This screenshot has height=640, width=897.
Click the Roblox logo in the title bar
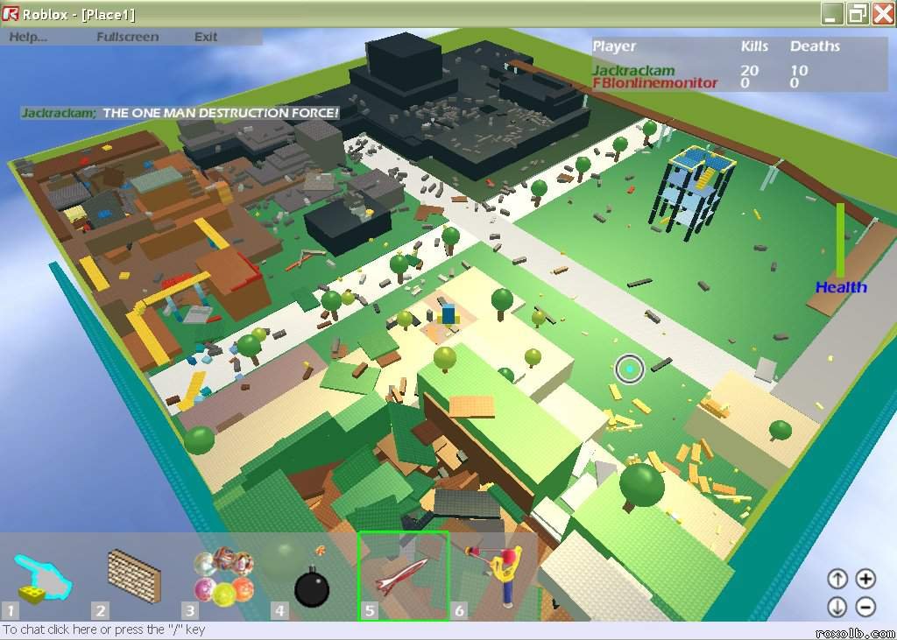(x=11, y=13)
